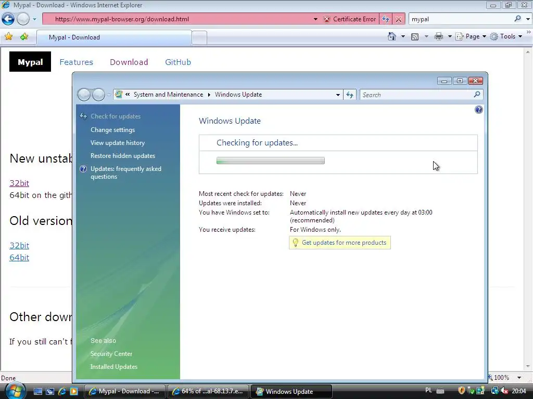Click Show Desktop quick launch icon
533x399 pixels.
[37, 392]
